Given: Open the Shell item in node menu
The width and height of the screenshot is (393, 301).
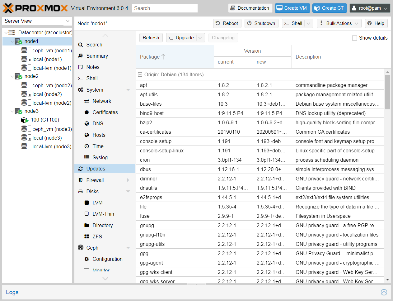Looking at the screenshot, I should point(105,78).
